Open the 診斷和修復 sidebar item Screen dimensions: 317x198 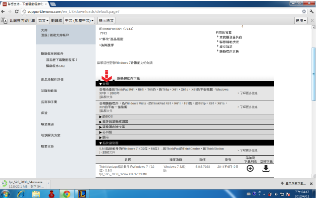(49, 91)
